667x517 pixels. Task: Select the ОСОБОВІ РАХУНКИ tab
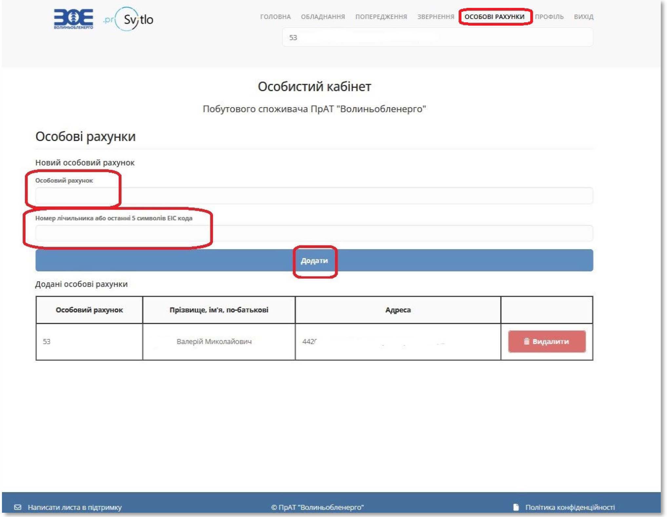click(494, 17)
